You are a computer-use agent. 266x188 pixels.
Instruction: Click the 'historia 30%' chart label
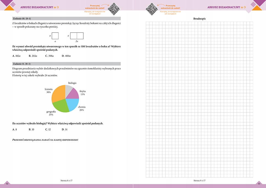coord(48,91)
